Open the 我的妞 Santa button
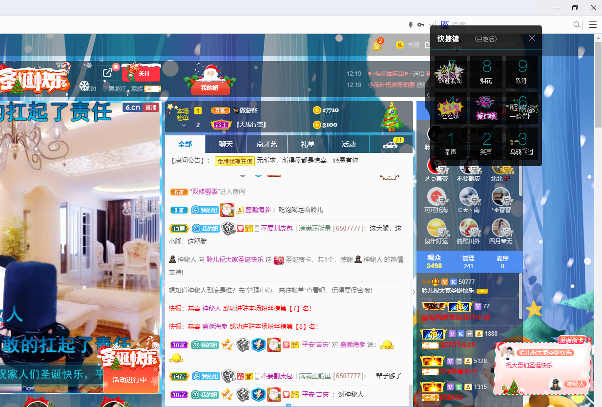Image resolution: width=602 pixels, height=407 pixels. 209,80
